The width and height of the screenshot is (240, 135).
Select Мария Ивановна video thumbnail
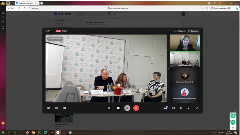point(185,59)
